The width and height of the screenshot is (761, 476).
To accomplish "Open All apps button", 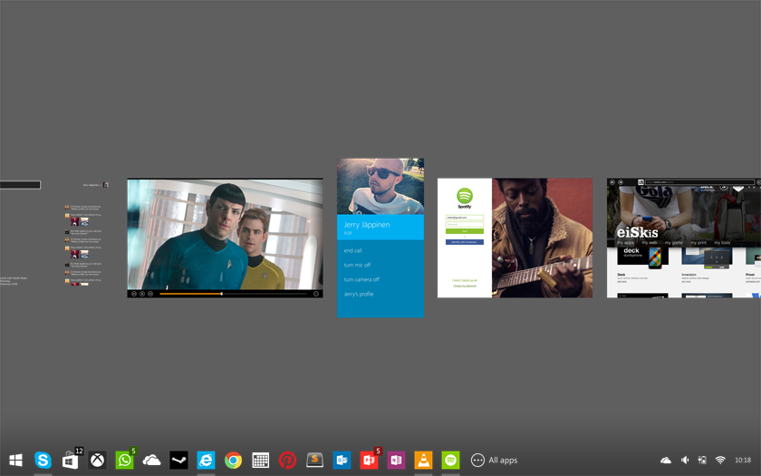I will tap(494, 460).
